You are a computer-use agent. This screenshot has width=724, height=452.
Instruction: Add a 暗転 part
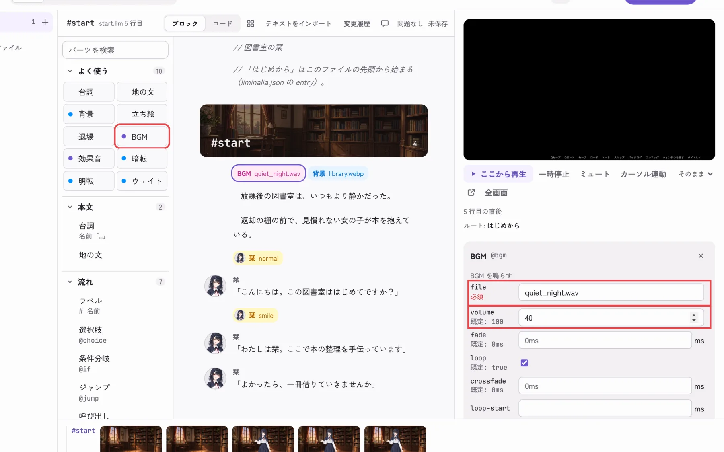point(142,158)
